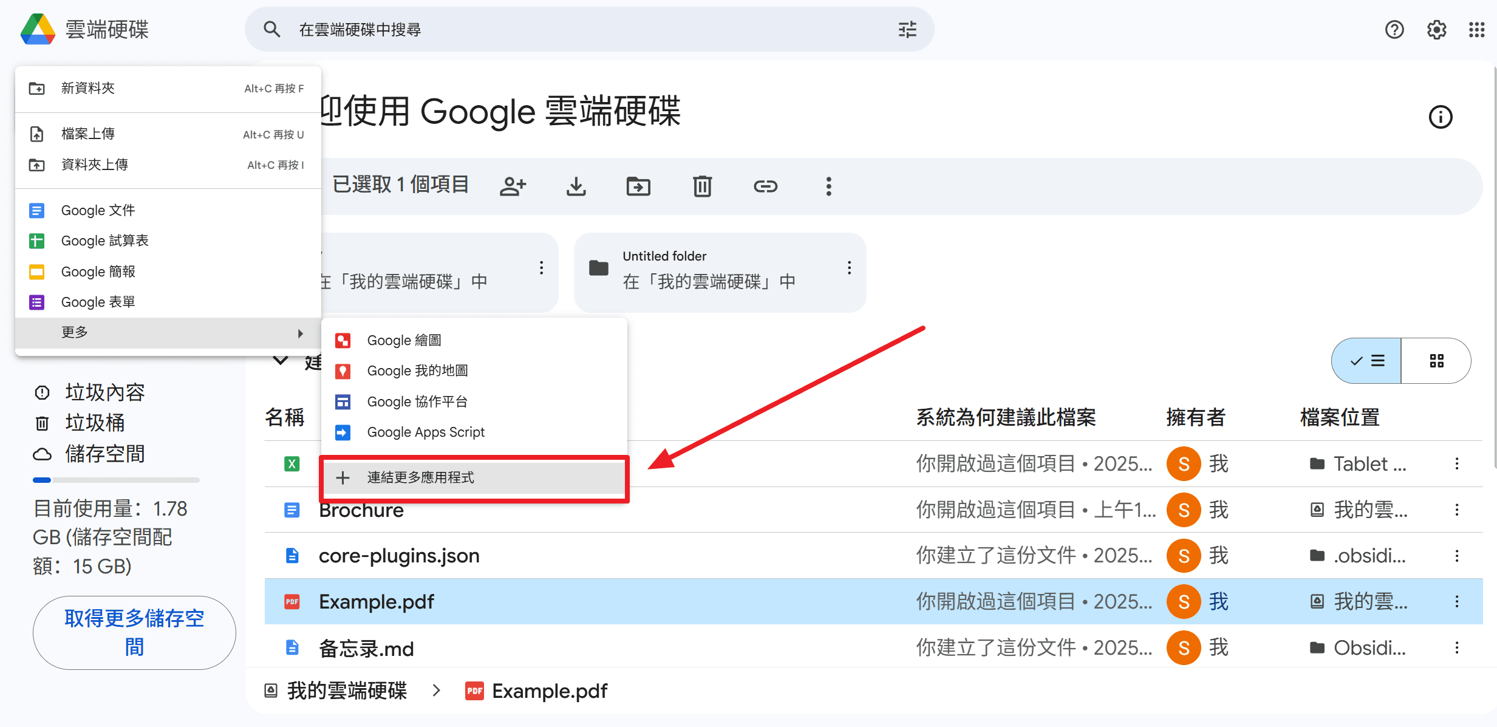Open 垃圾桶 in the sidebar
The width and height of the screenshot is (1497, 727).
coord(95,423)
